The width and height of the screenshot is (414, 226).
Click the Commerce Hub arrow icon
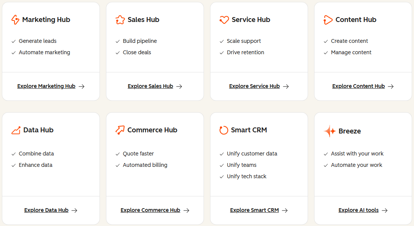pyautogui.click(x=120, y=130)
